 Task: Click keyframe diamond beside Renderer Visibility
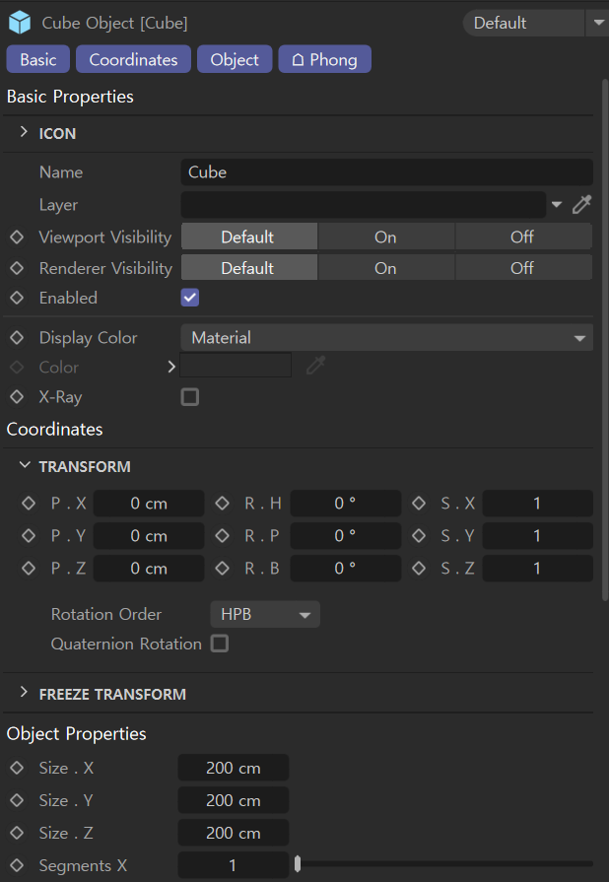(17, 268)
